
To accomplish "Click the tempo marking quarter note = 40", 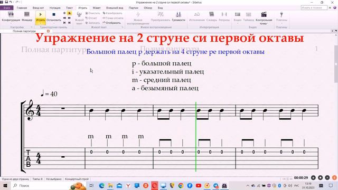I will tap(49, 93).
